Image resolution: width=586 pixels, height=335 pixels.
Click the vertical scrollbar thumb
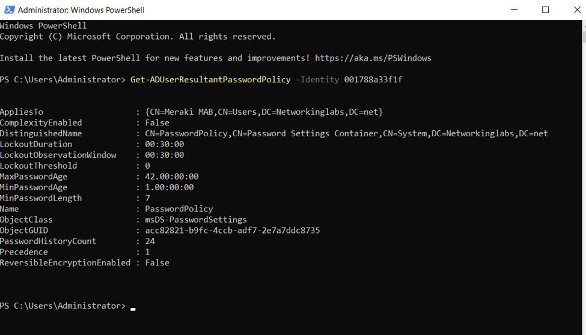click(x=584, y=37)
